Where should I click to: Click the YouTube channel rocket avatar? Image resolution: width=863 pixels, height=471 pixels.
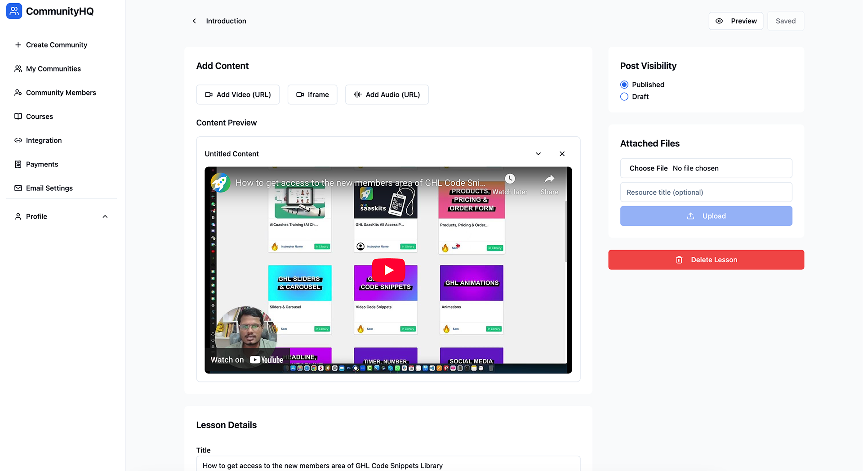click(221, 183)
